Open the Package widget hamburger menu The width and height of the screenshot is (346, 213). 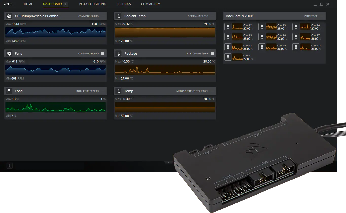click(212, 53)
